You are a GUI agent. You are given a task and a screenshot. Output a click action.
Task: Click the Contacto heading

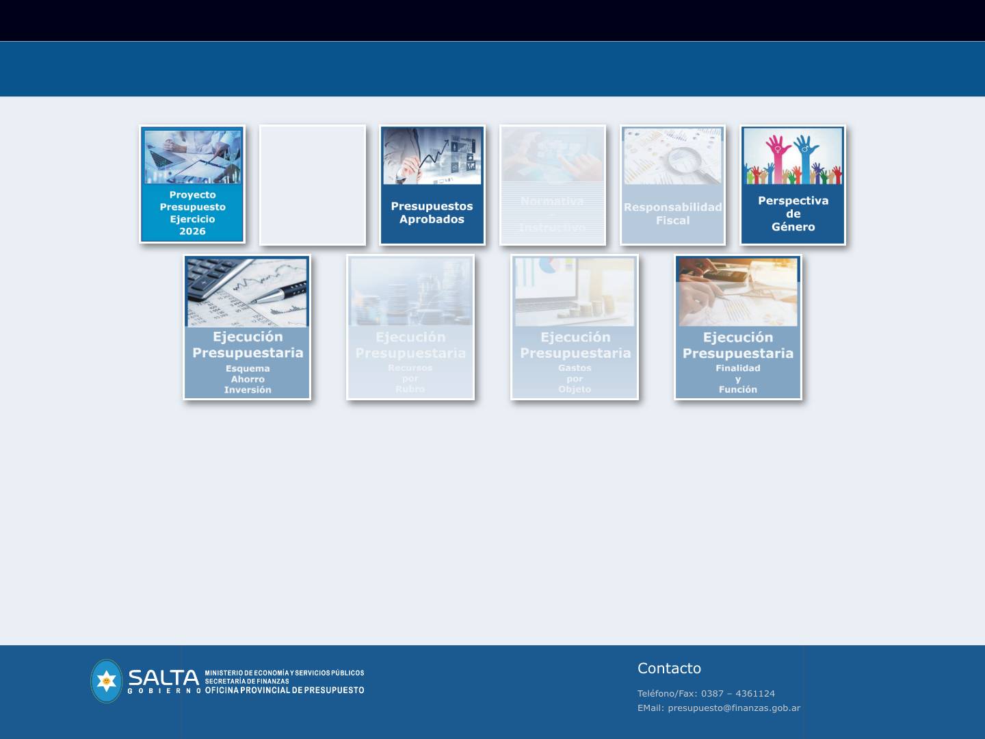pos(670,668)
